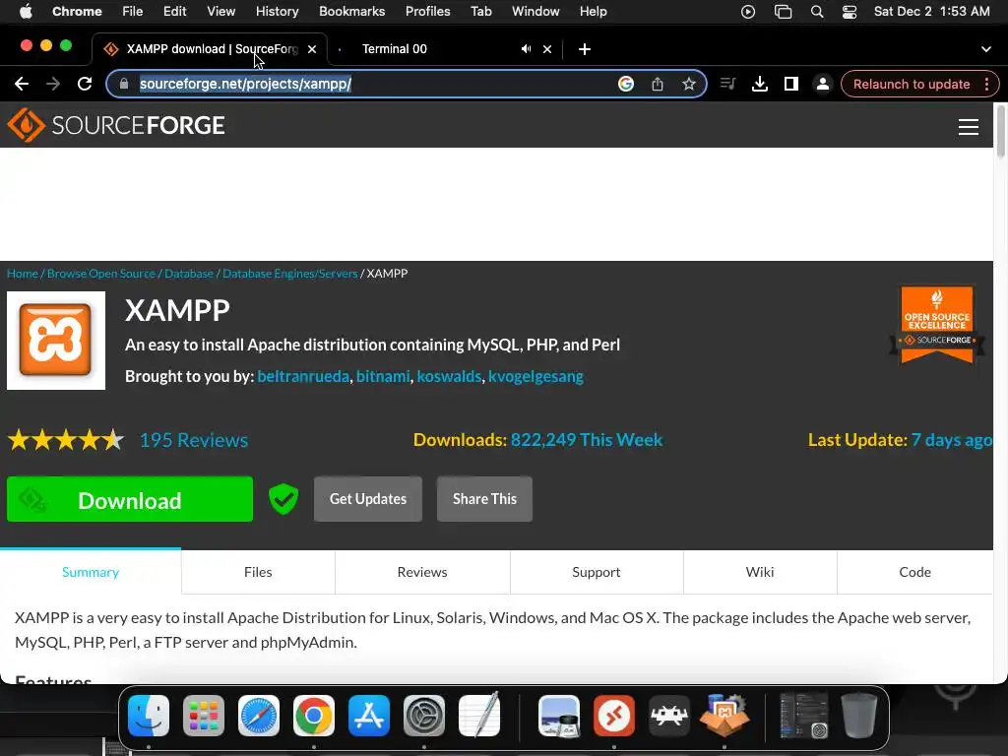Open the hamburger menu on SourceForge

969,127
